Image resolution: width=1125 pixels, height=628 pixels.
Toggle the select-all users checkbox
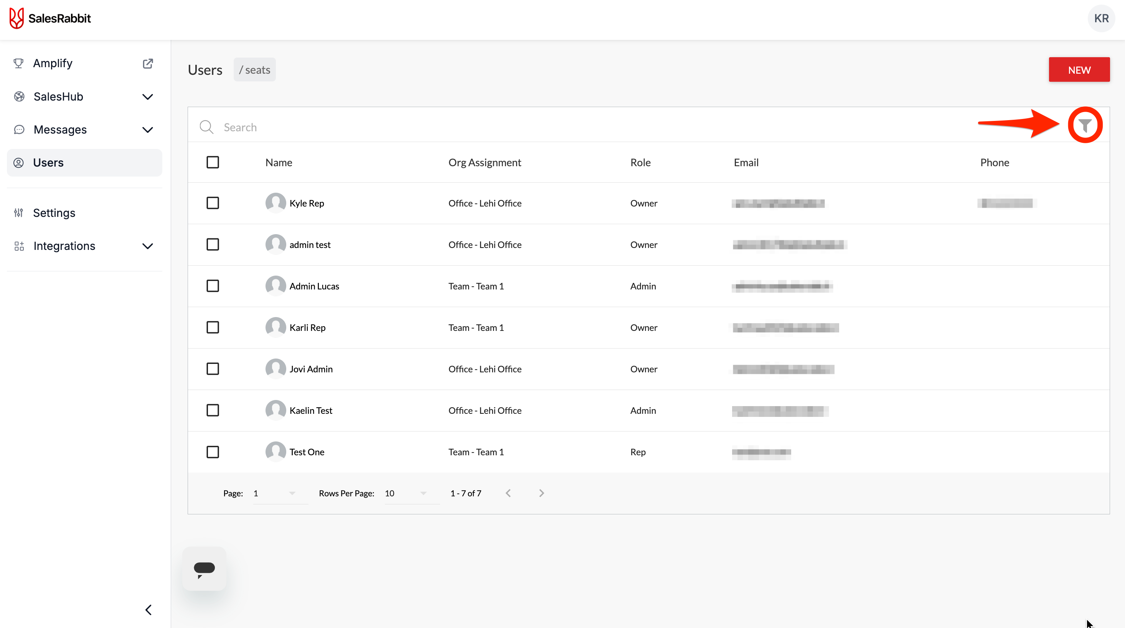coord(213,162)
